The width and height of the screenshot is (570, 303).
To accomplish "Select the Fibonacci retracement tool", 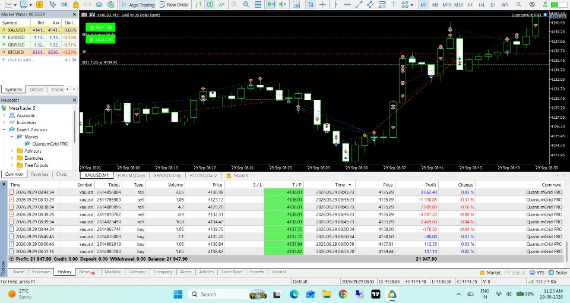I will tap(382, 5).
